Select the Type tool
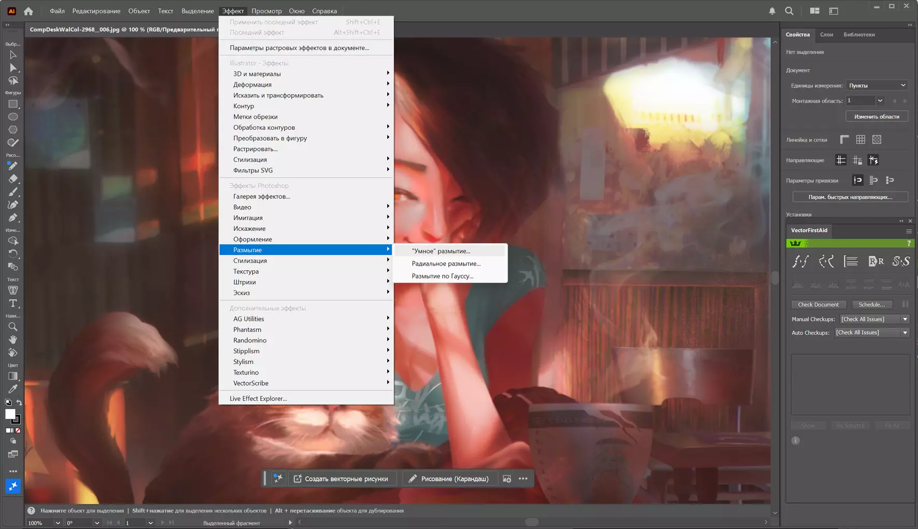Image resolution: width=918 pixels, height=529 pixels. [x=13, y=303]
